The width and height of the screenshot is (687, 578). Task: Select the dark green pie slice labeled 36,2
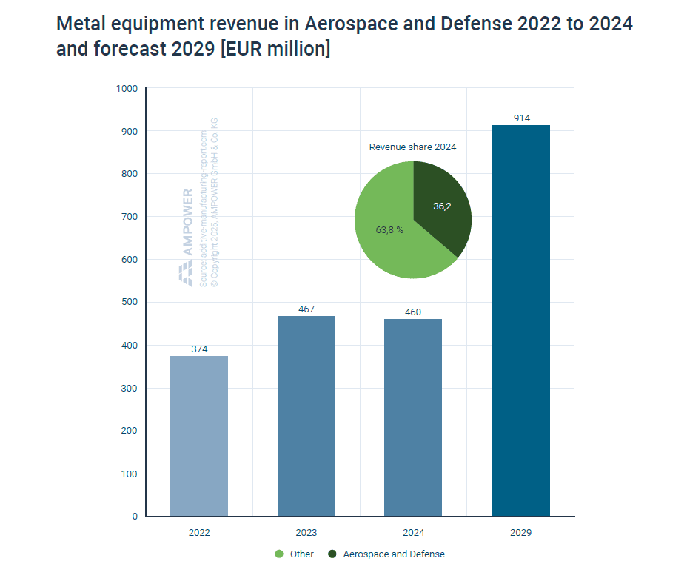440,207
